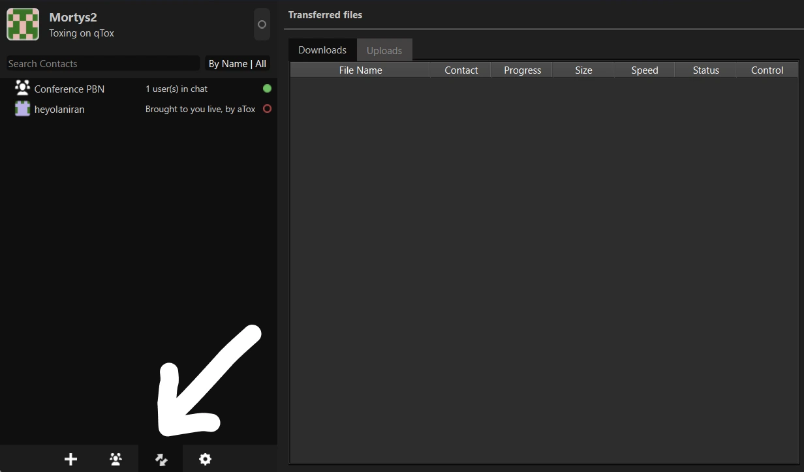This screenshot has width=804, height=472.
Task: Edit the 'Toxing on qTox' status message
Action: click(82, 33)
